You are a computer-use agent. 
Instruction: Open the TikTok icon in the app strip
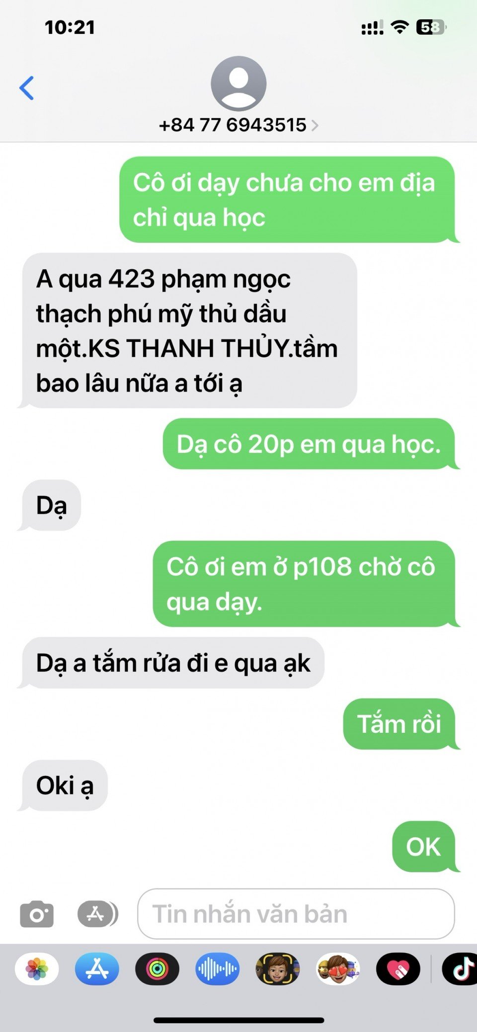460,969
